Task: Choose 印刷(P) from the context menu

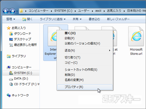Action: coord(85,38)
